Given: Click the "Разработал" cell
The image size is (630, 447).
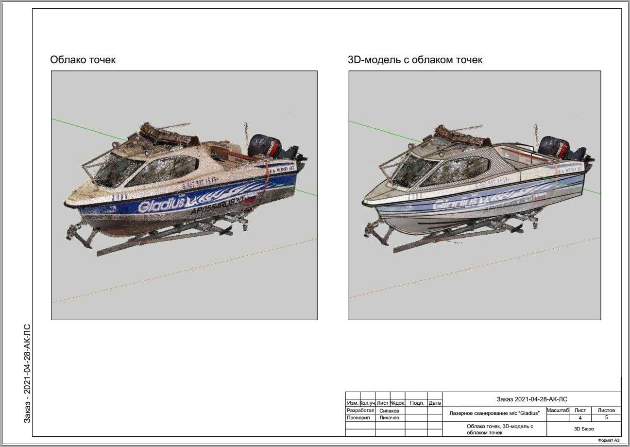Looking at the screenshot, I should pos(359,411).
